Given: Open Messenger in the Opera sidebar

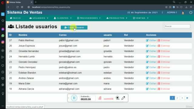Looking at the screenshot, I should pos(3,29).
